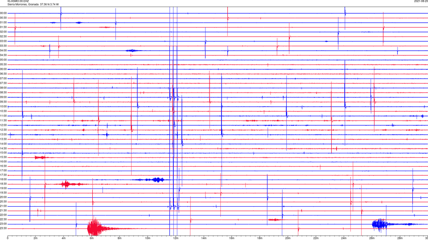Pick the 13:00 time label
Screen dimensions: 428x240
point(4,134)
